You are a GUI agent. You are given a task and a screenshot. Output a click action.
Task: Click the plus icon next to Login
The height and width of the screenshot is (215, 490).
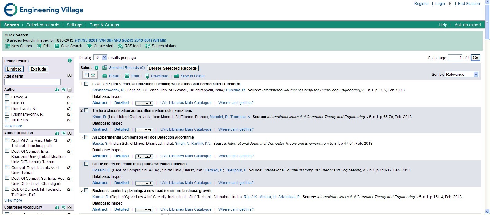click(x=449, y=4)
